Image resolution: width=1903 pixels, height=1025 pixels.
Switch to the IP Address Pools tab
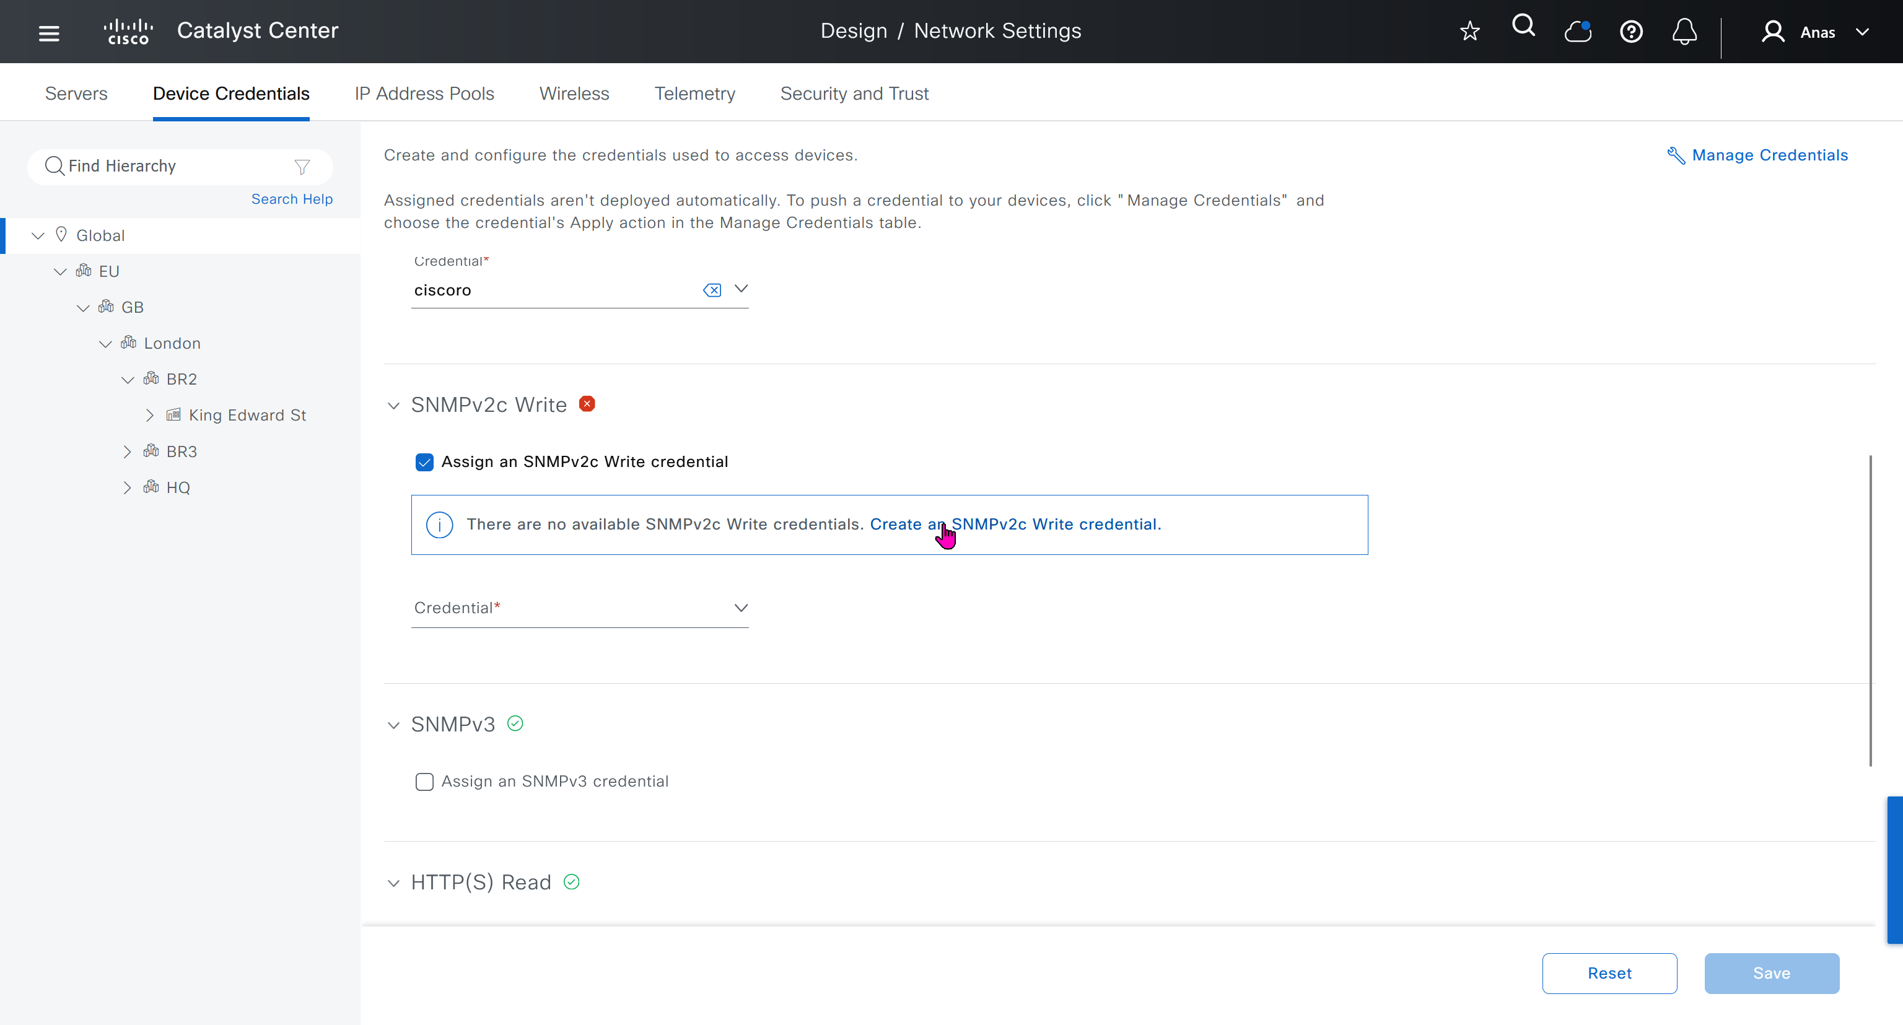tap(424, 94)
